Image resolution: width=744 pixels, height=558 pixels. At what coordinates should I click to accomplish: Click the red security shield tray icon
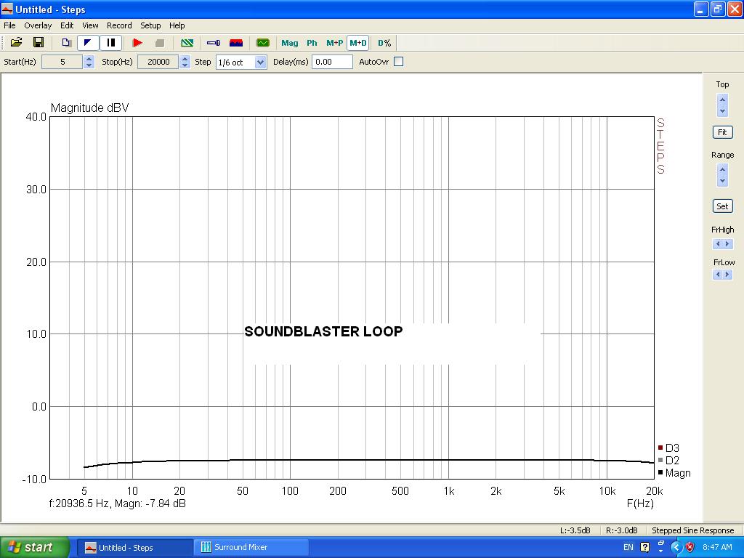tap(690, 547)
